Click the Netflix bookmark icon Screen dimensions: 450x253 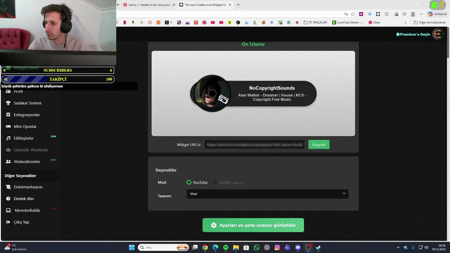124,22
